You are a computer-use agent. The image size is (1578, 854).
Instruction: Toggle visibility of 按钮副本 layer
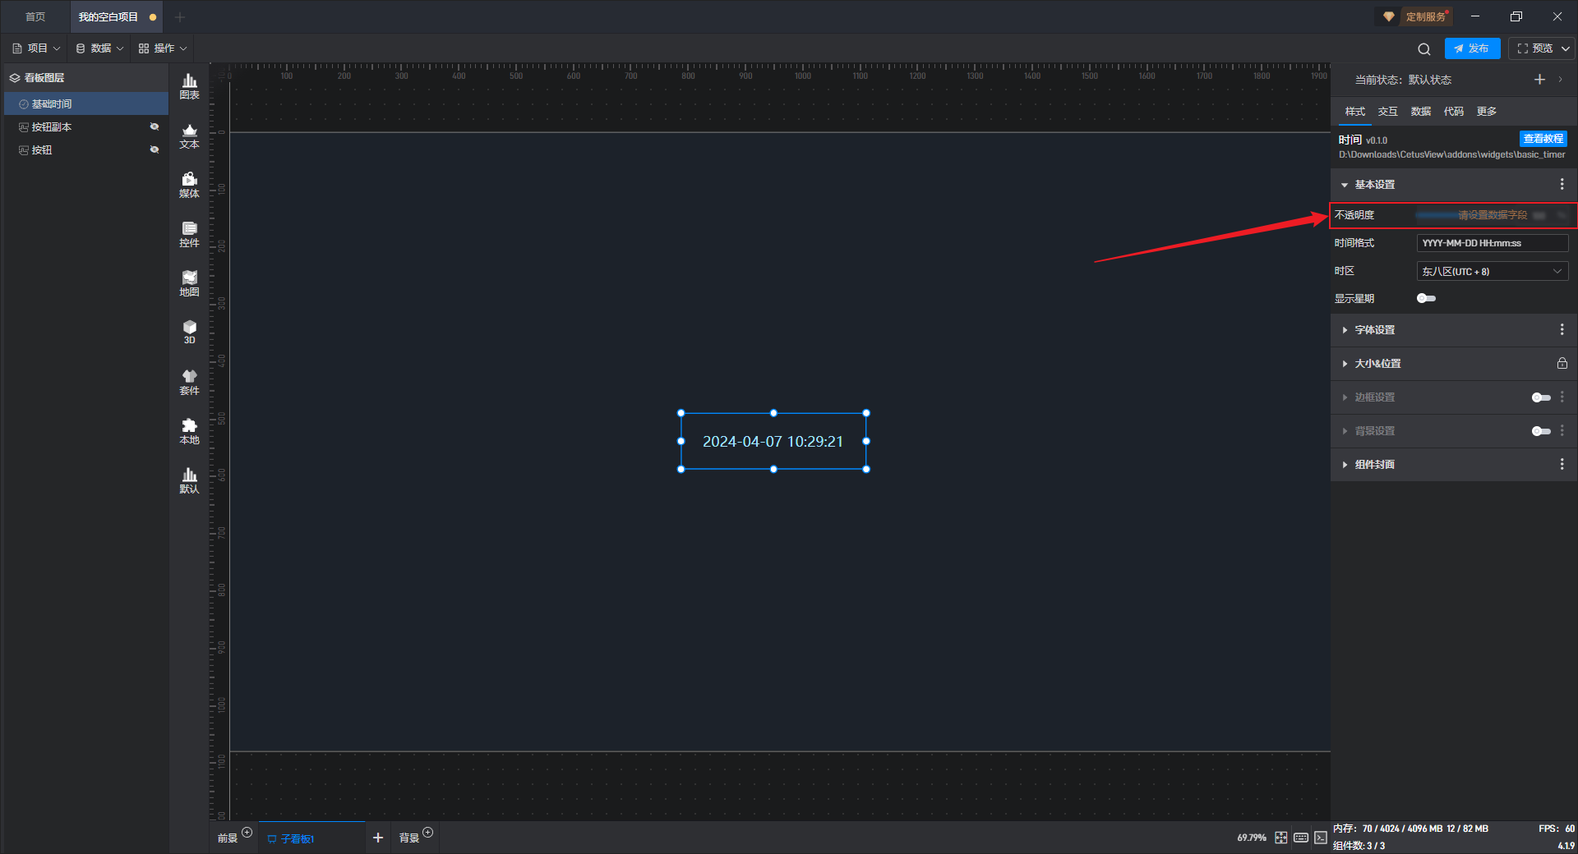click(x=155, y=126)
